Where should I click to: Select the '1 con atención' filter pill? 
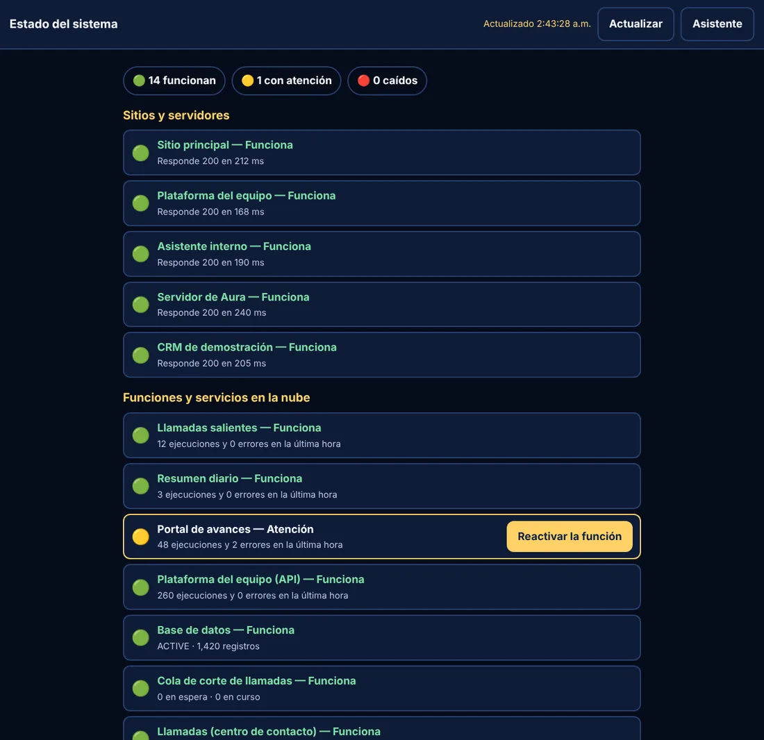point(286,81)
